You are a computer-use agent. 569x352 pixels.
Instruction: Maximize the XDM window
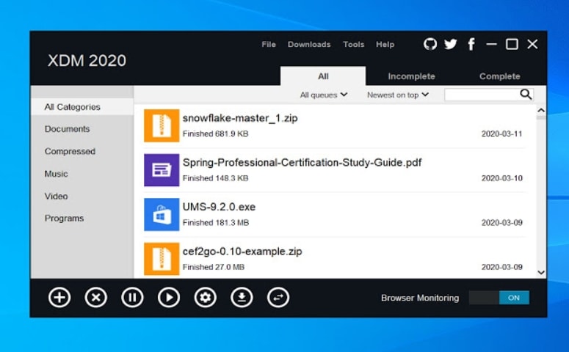tap(512, 44)
